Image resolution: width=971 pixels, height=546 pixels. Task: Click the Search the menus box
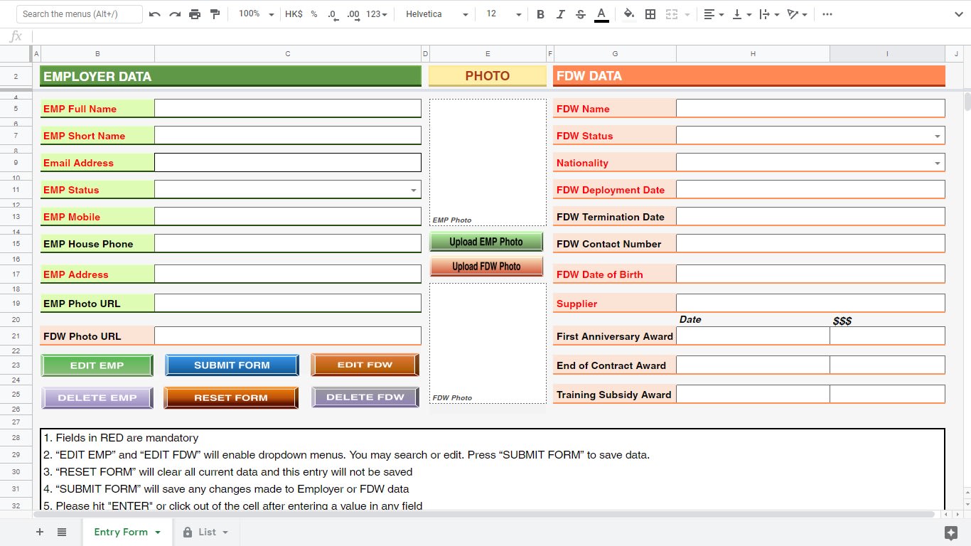tap(78, 14)
